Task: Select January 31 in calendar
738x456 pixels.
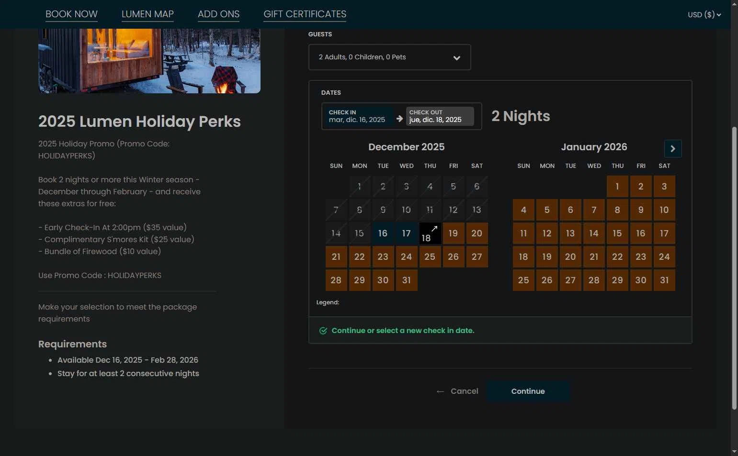Action: click(x=664, y=280)
